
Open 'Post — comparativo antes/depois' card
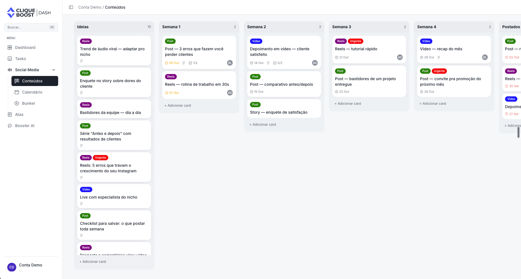pos(284,84)
